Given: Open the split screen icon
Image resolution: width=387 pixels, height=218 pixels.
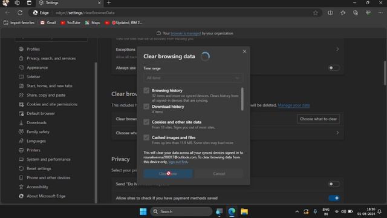Looking at the screenshot, I should [x=330, y=13].
